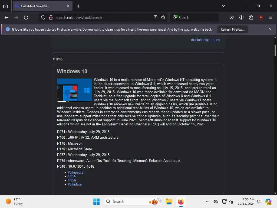Change search engine via magnifier icon
277x208 pixels.
coord(175,17)
